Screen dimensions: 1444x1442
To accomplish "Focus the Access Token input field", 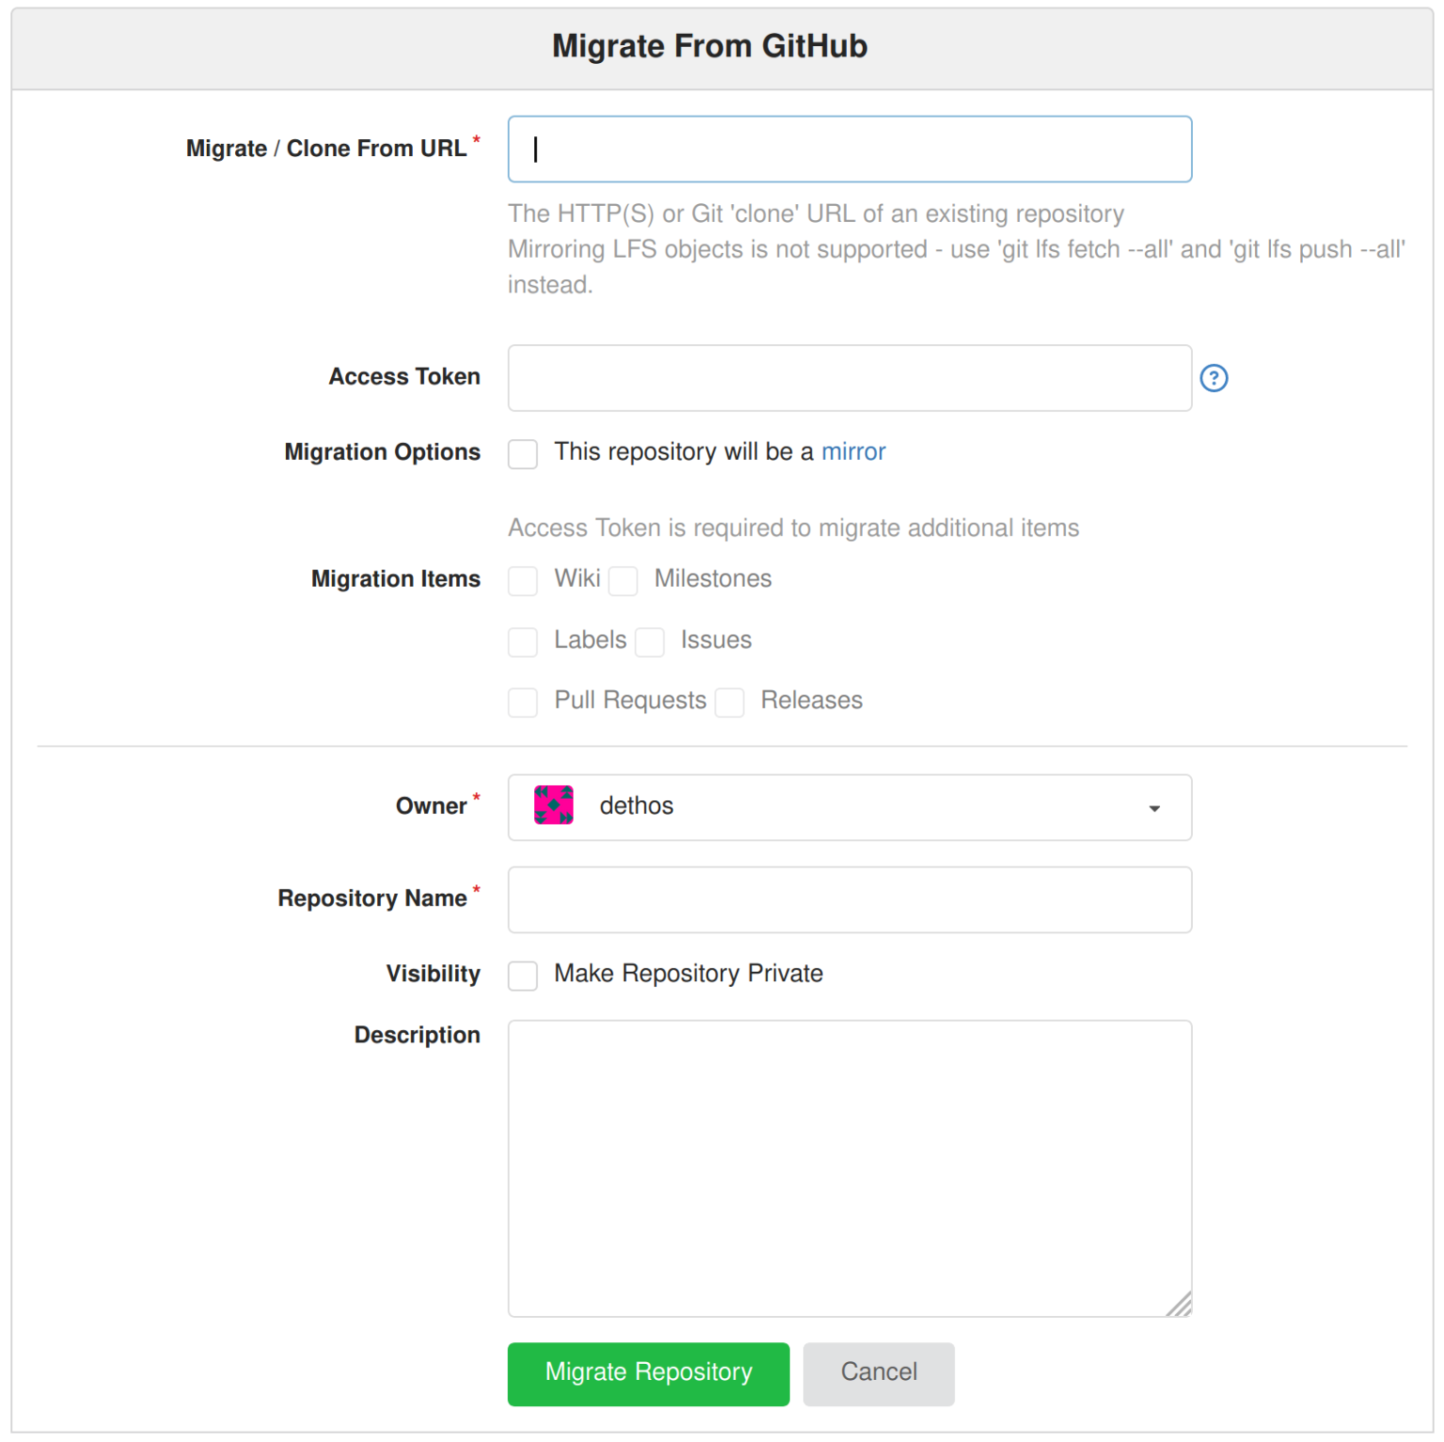I will 849,378.
